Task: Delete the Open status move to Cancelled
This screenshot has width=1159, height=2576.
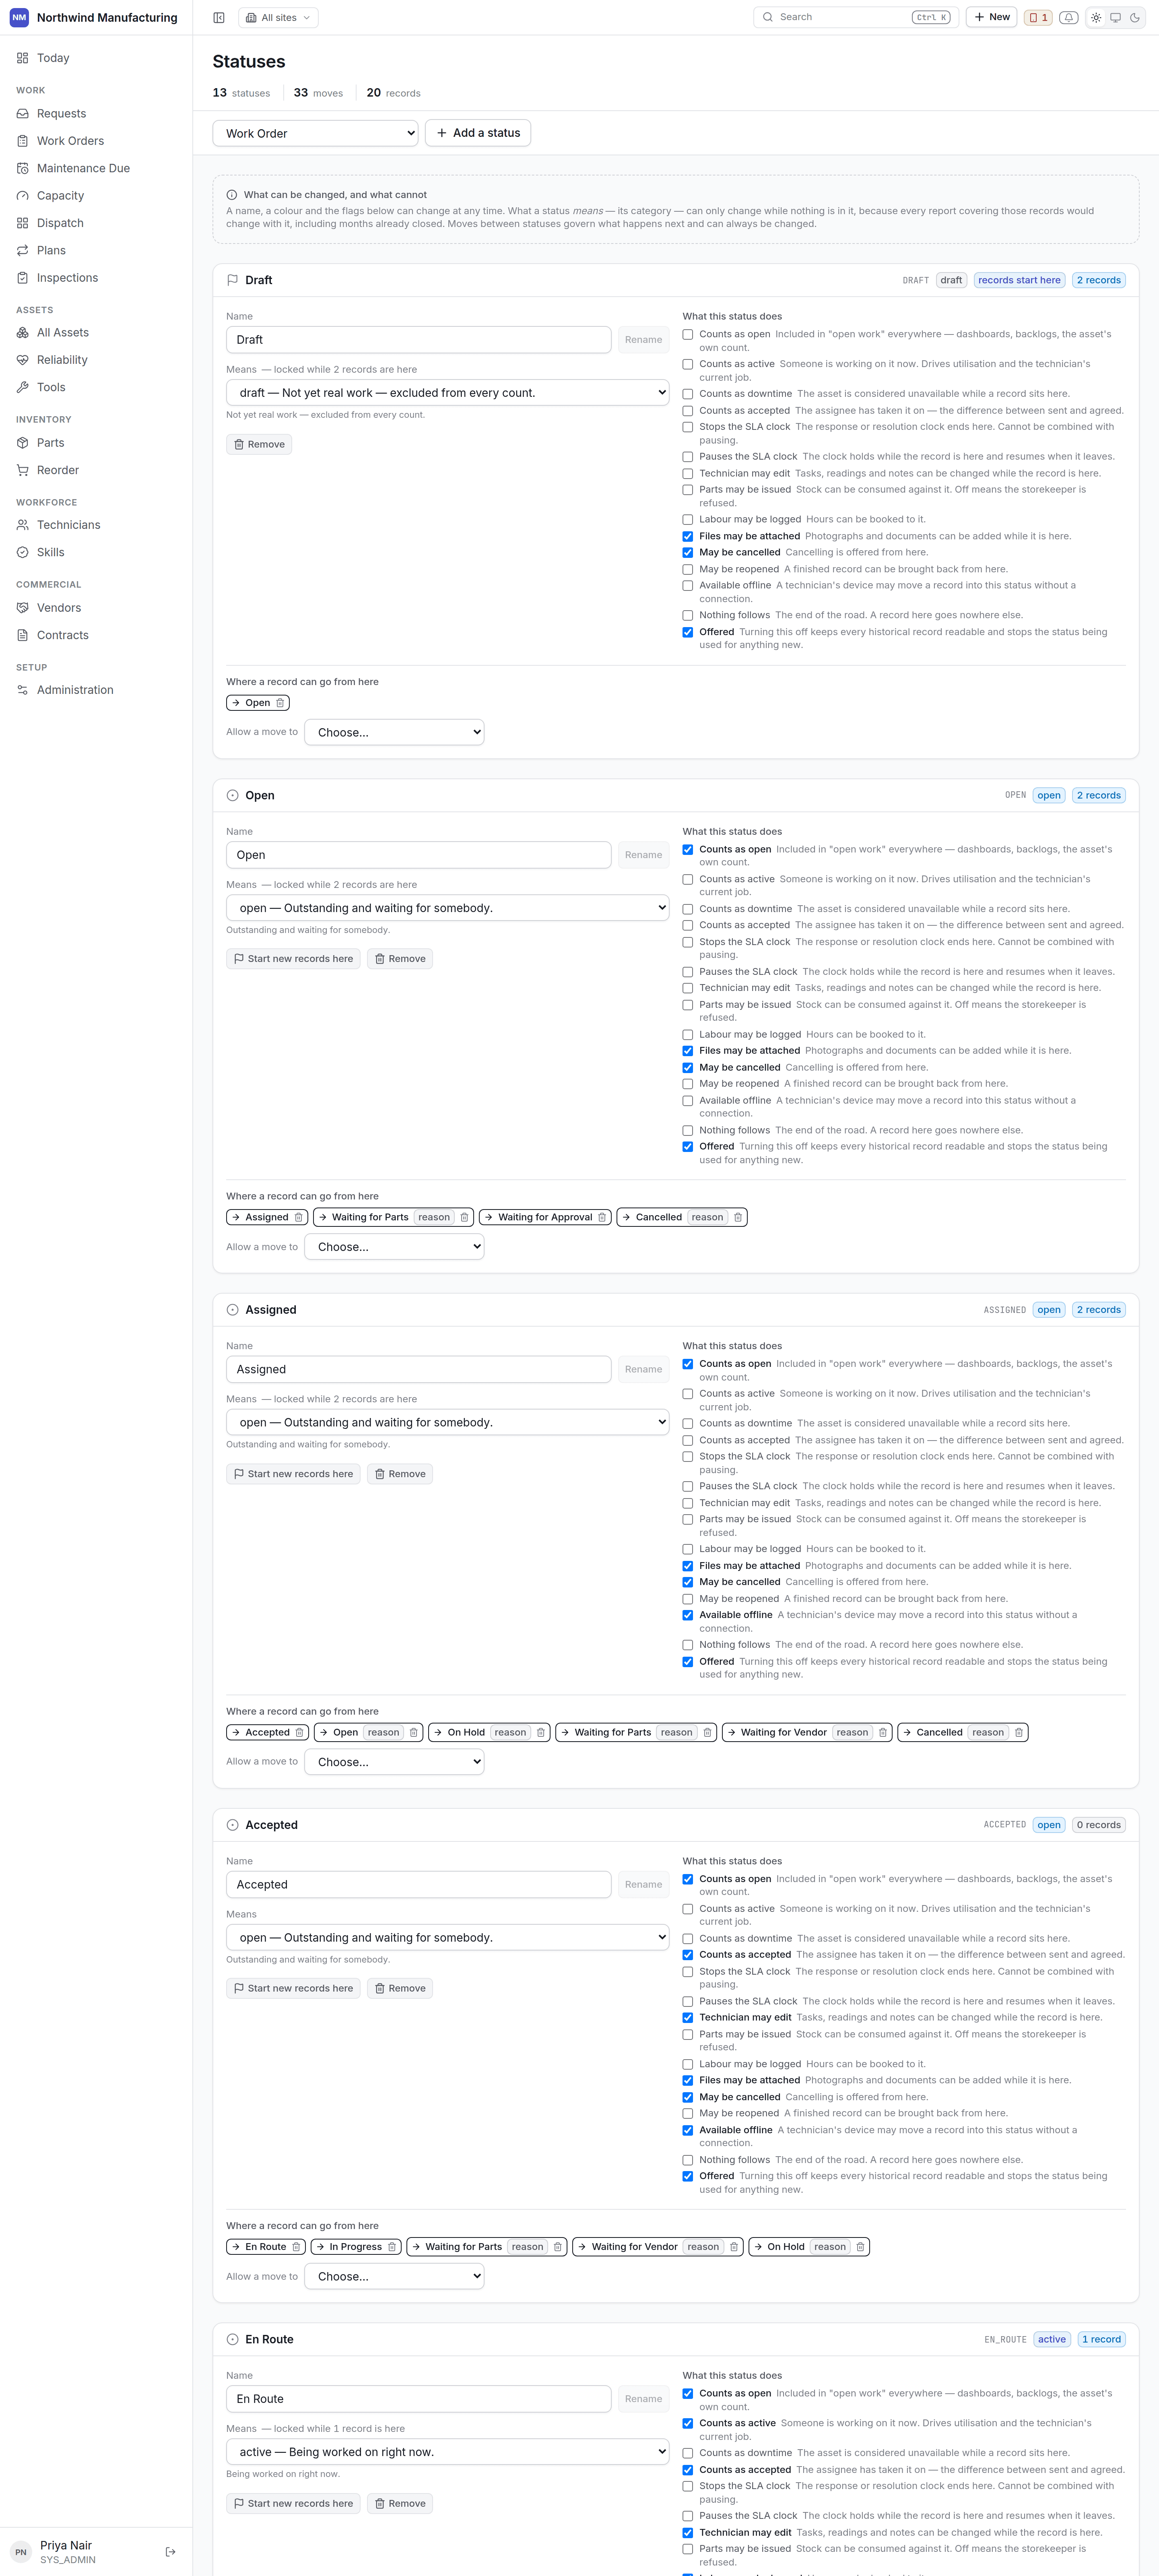Action: point(738,1217)
